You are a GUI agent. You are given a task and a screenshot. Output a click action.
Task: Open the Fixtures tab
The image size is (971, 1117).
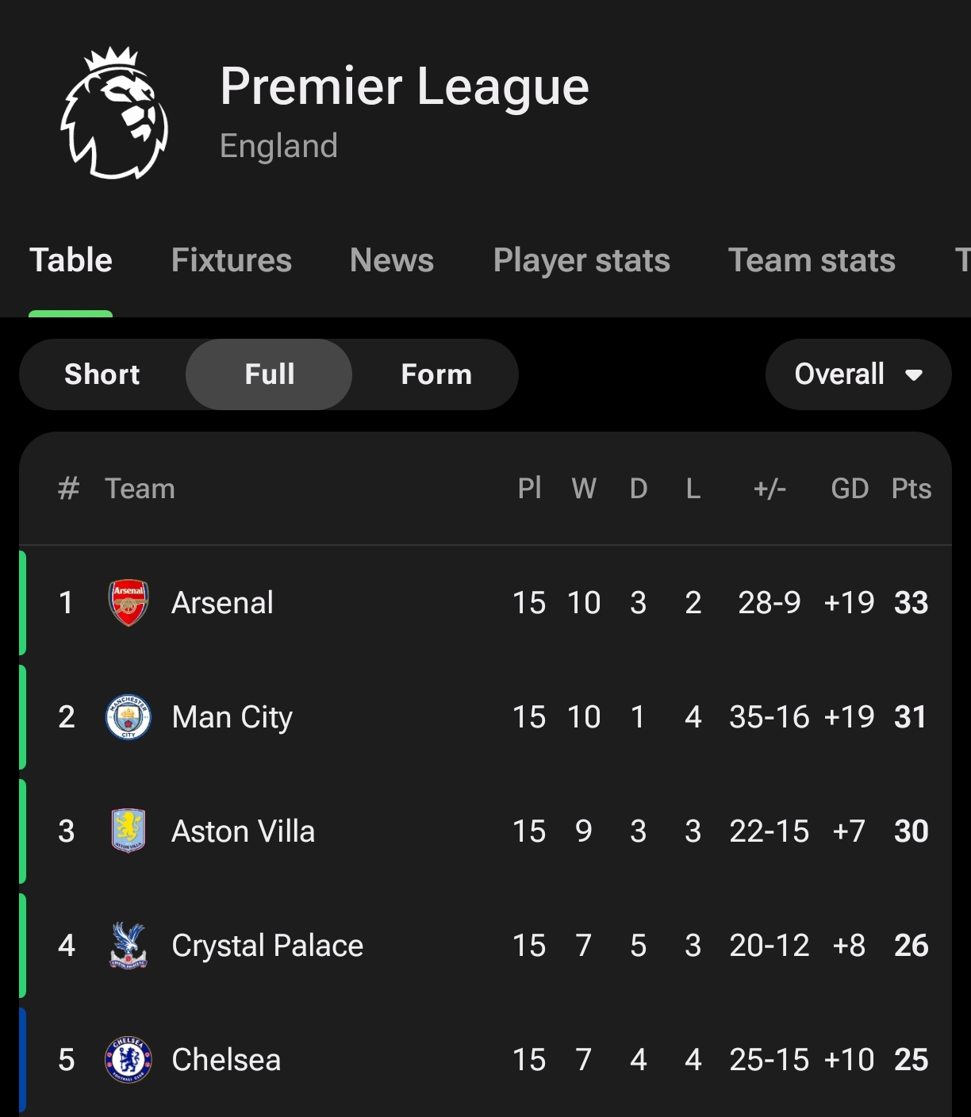coord(231,260)
